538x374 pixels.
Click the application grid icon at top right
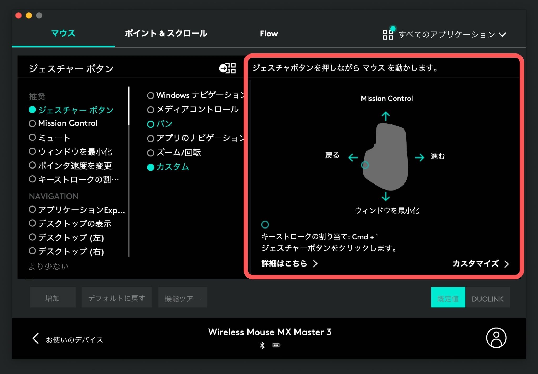pos(388,34)
